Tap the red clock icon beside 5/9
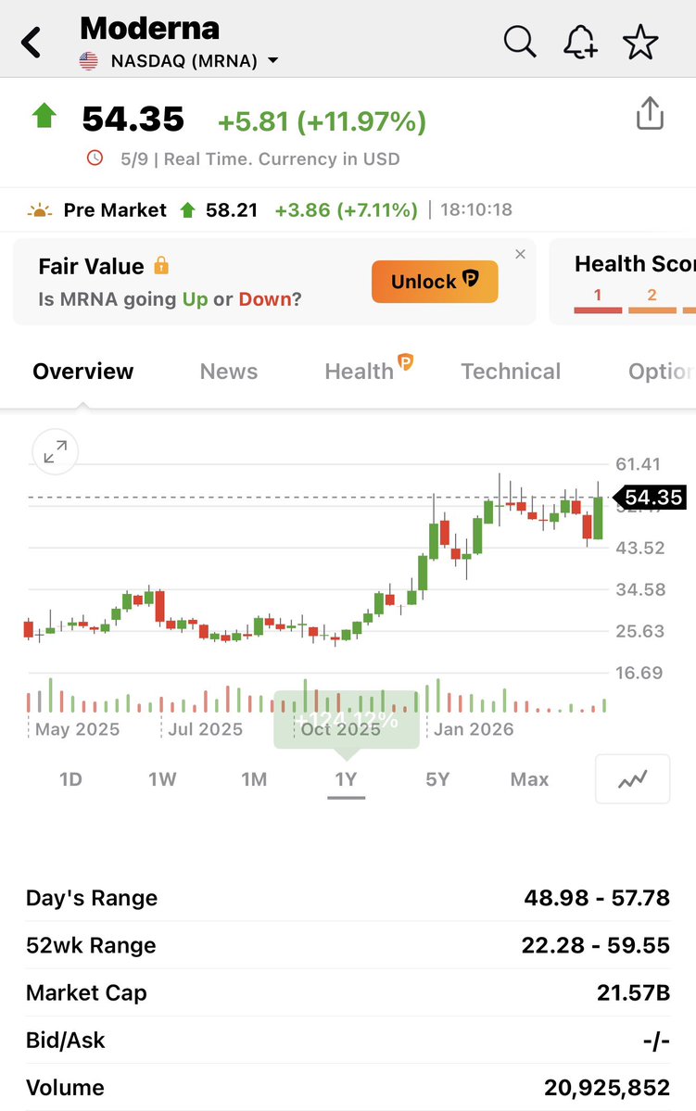Viewport: 696px width, 1111px height. point(95,158)
